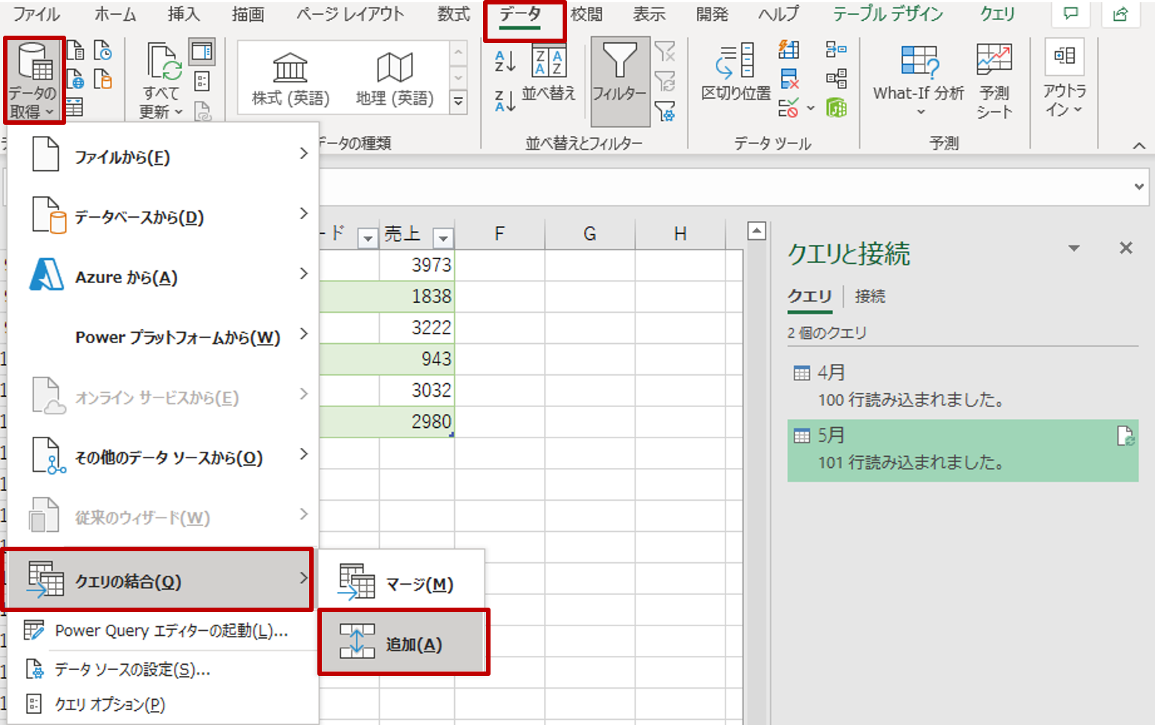Click the advanced filter icon
This screenshot has height=725, width=1155.
(665, 111)
